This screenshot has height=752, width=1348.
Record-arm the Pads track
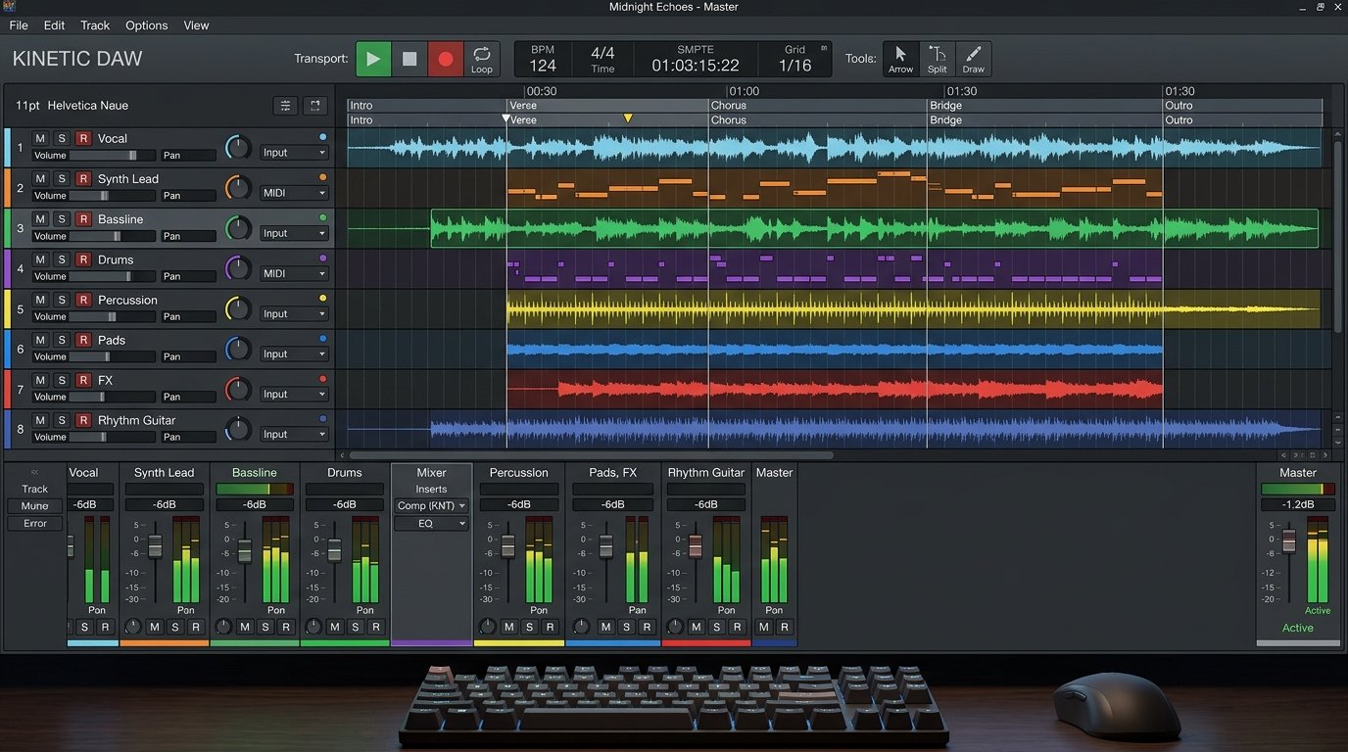tap(83, 340)
